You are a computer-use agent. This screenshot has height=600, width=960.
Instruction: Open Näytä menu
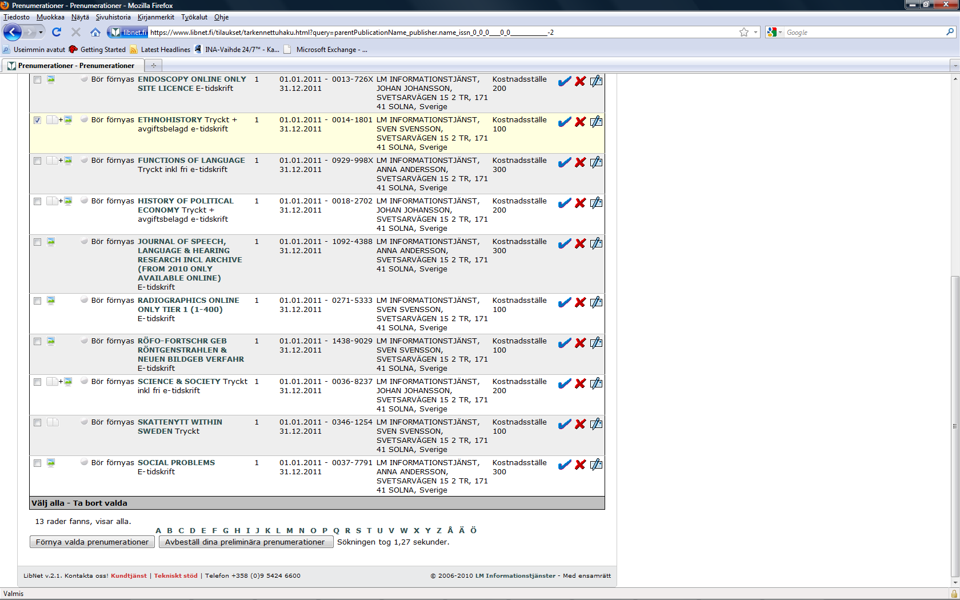(80, 17)
